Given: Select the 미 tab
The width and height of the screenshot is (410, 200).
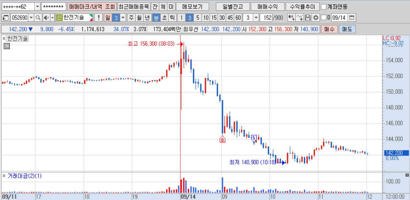Looking at the screenshot, I should [171, 7].
